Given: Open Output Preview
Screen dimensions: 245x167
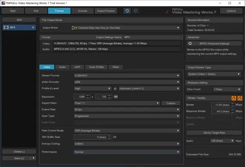Looking at the screenshot, I should [x=106, y=11].
